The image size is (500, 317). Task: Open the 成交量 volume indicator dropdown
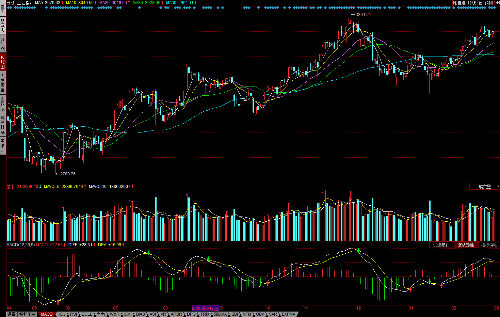pos(485,187)
